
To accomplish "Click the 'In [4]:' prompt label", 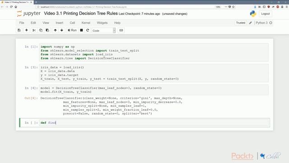I will tap(31, 88).
